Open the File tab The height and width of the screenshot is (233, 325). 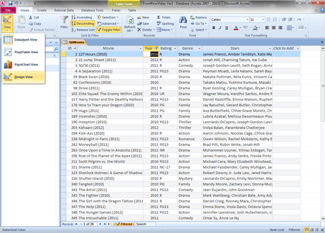pos(8,10)
